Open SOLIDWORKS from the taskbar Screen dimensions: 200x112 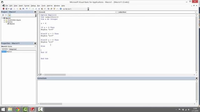coord(32,110)
